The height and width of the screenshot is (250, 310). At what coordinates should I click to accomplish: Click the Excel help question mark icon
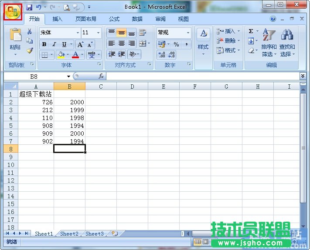point(273,19)
